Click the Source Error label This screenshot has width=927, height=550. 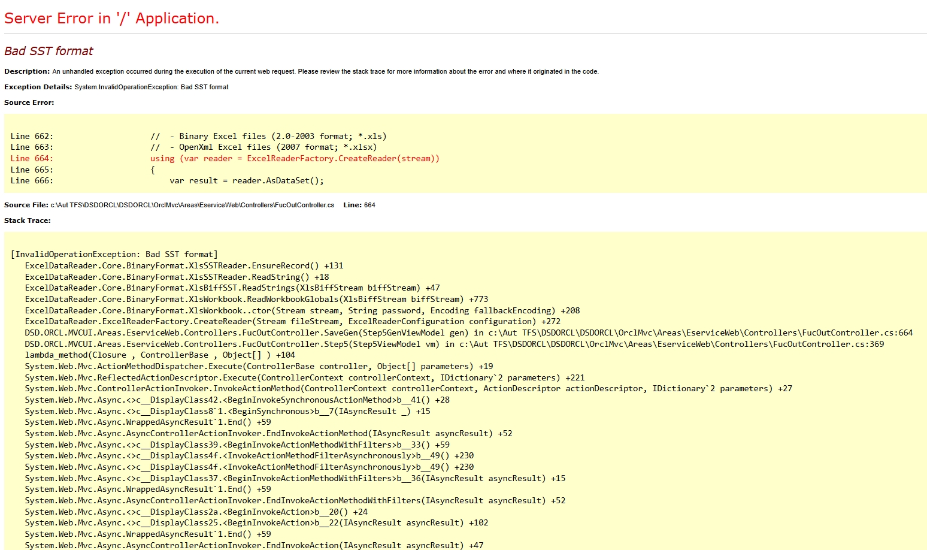coord(29,102)
